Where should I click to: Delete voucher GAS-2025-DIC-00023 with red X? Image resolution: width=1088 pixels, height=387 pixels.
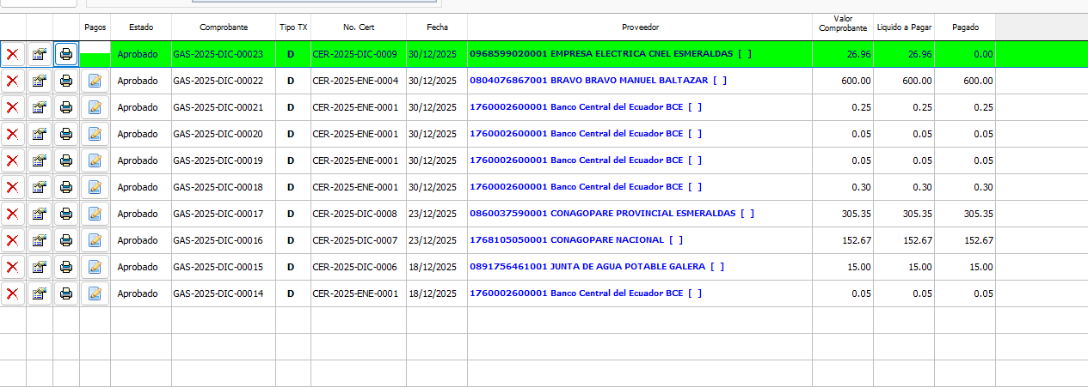tap(13, 55)
